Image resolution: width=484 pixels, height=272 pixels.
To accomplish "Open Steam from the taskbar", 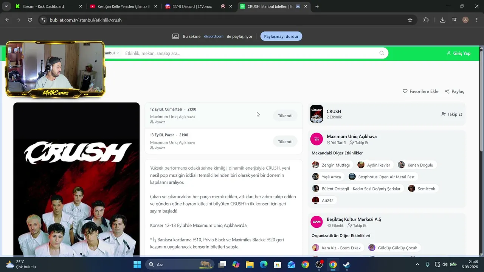I will pyautogui.click(x=347, y=264).
